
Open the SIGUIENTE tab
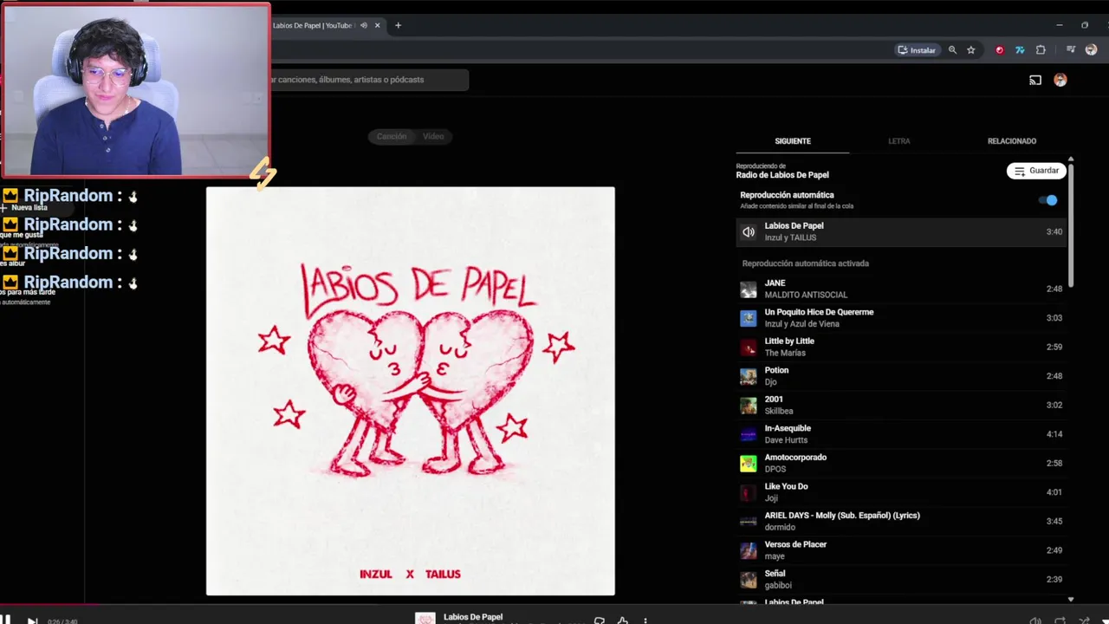[x=793, y=140]
